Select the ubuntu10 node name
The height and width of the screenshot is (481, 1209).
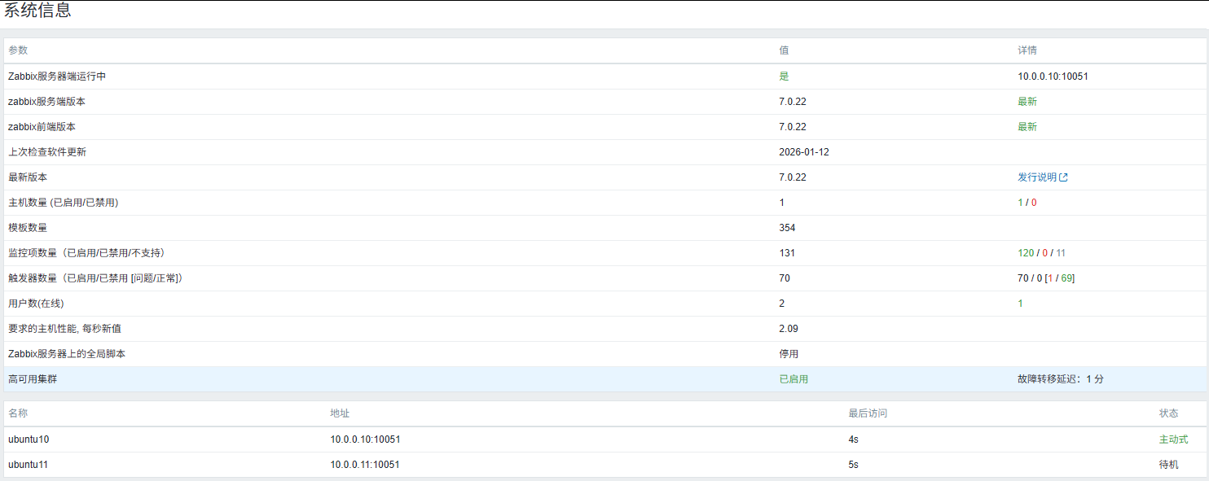pyautogui.click(x=29, y=439)
